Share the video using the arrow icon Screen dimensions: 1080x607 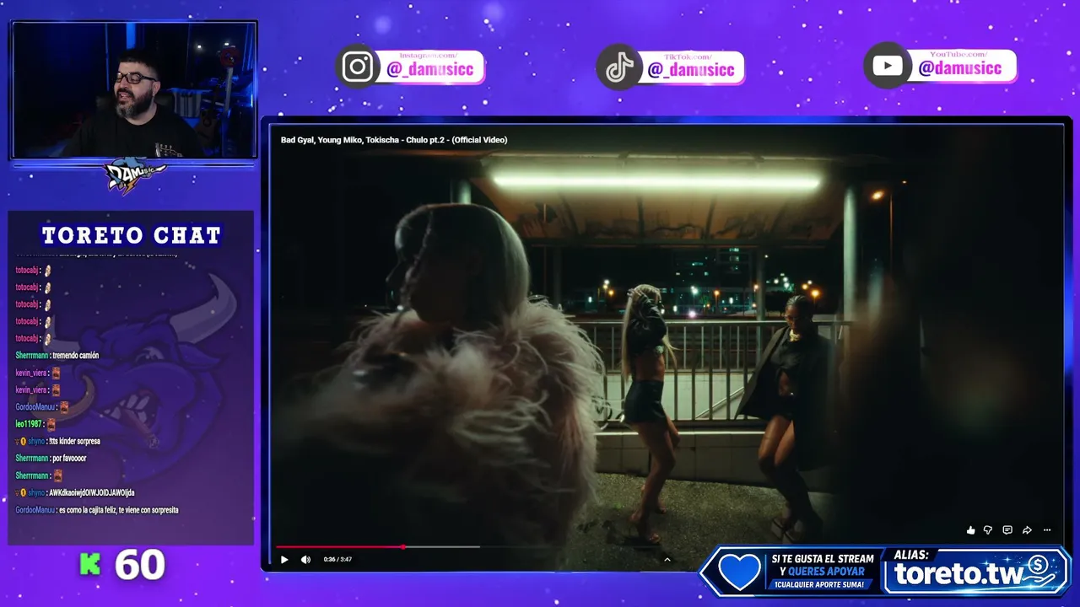click(x=1027, y=530)
